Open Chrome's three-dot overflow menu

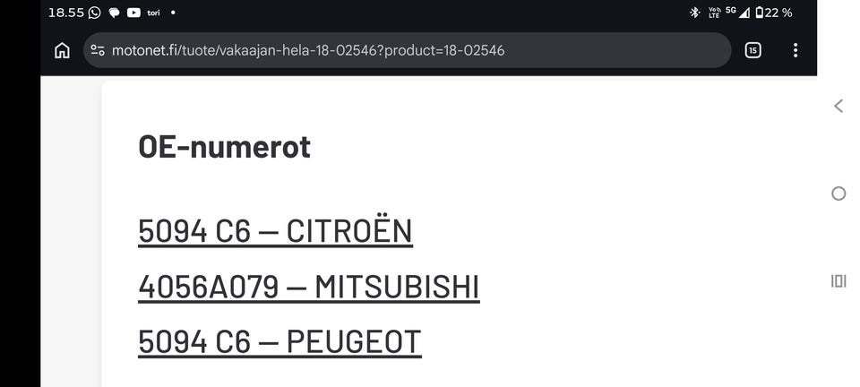795,50
